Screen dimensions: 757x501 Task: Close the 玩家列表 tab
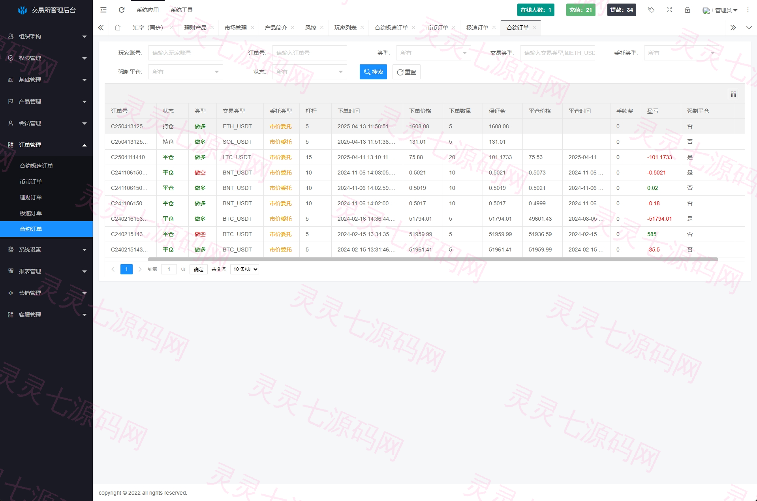[362, 28]
